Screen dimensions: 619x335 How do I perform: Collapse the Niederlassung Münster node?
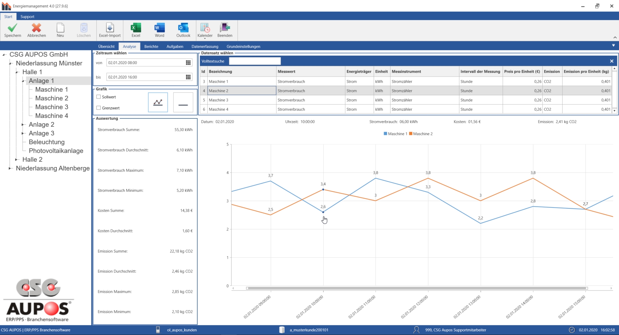click(10, 63)
